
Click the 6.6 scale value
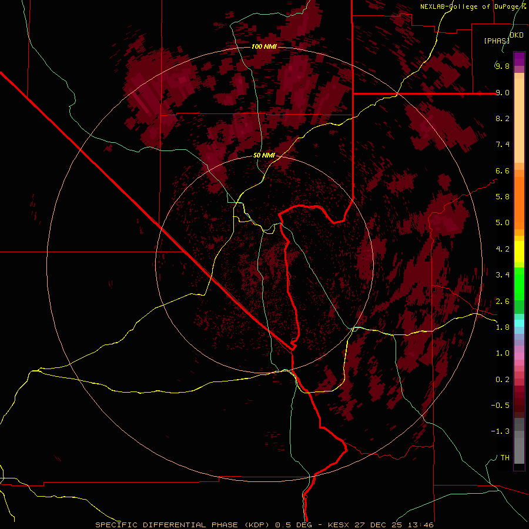pos(503,170)
